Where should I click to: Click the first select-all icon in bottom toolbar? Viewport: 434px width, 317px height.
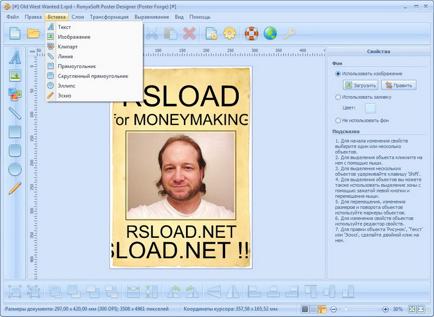(x=15, y=291)
